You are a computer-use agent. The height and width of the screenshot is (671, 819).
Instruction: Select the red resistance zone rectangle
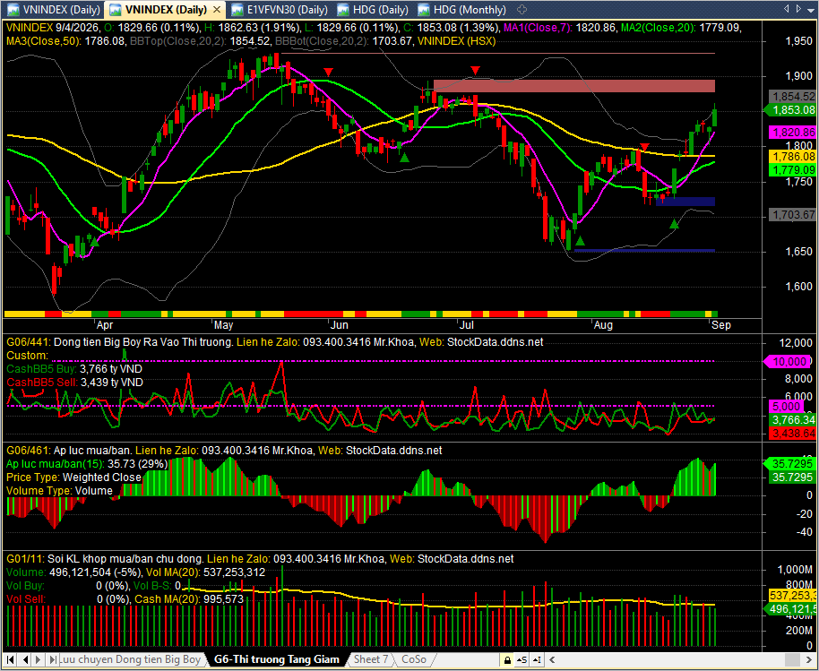pyautogui.click(x=574, y=86)
